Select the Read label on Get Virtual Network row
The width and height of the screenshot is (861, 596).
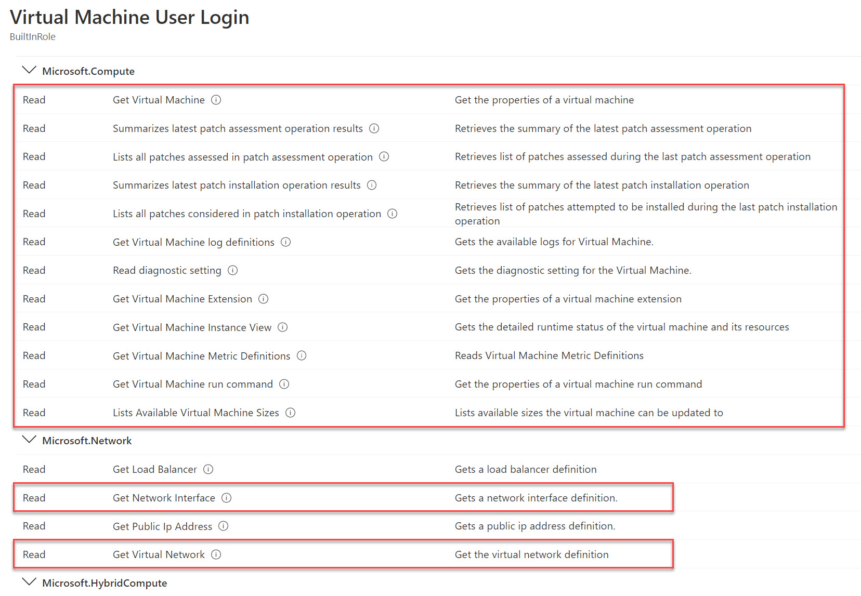33,554
